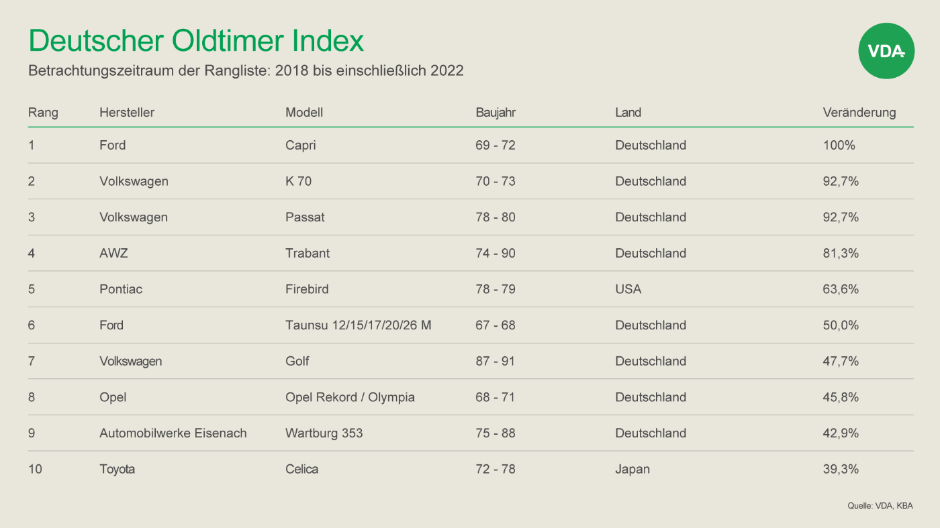Screen dimensions: 940x528
Task: Click the 'Rang' column header
Action: (43, 113)
